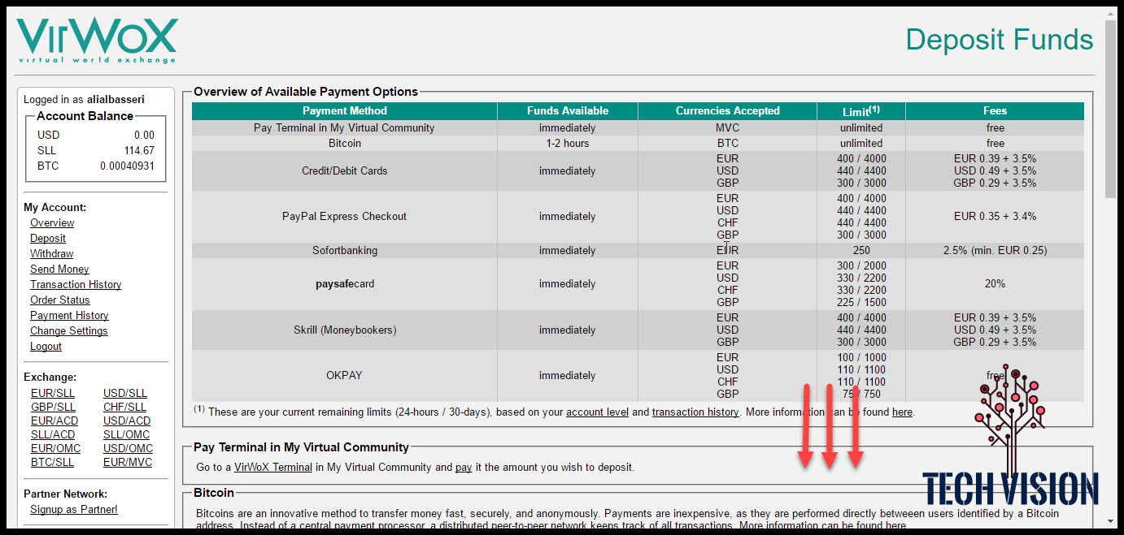Select the 'paysafecard' cell
This screenshot has width=1124, height=535.
pyautogui.click(x=345, y=284)
